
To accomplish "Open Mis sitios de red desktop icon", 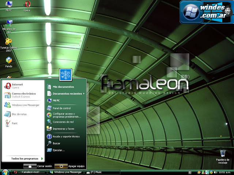I will tap(9, 26).
